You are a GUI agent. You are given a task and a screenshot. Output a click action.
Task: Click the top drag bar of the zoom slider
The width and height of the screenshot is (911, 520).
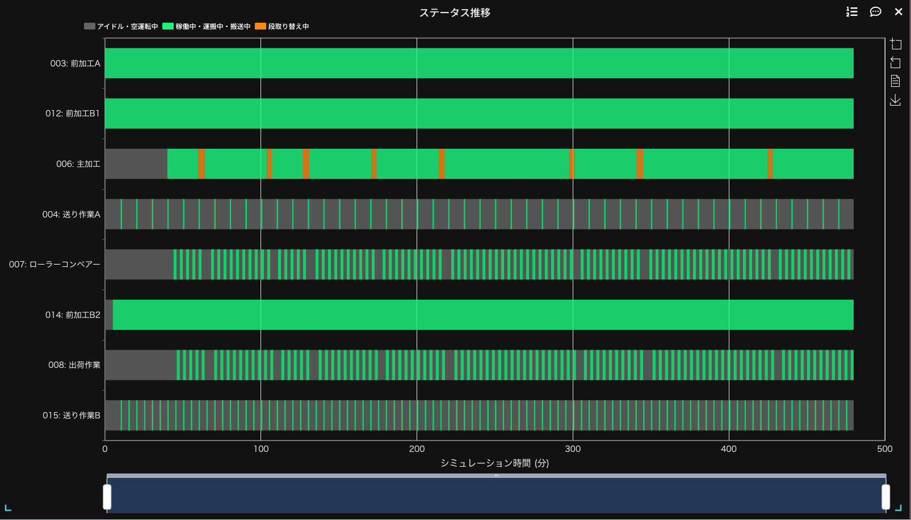(496, 476)
